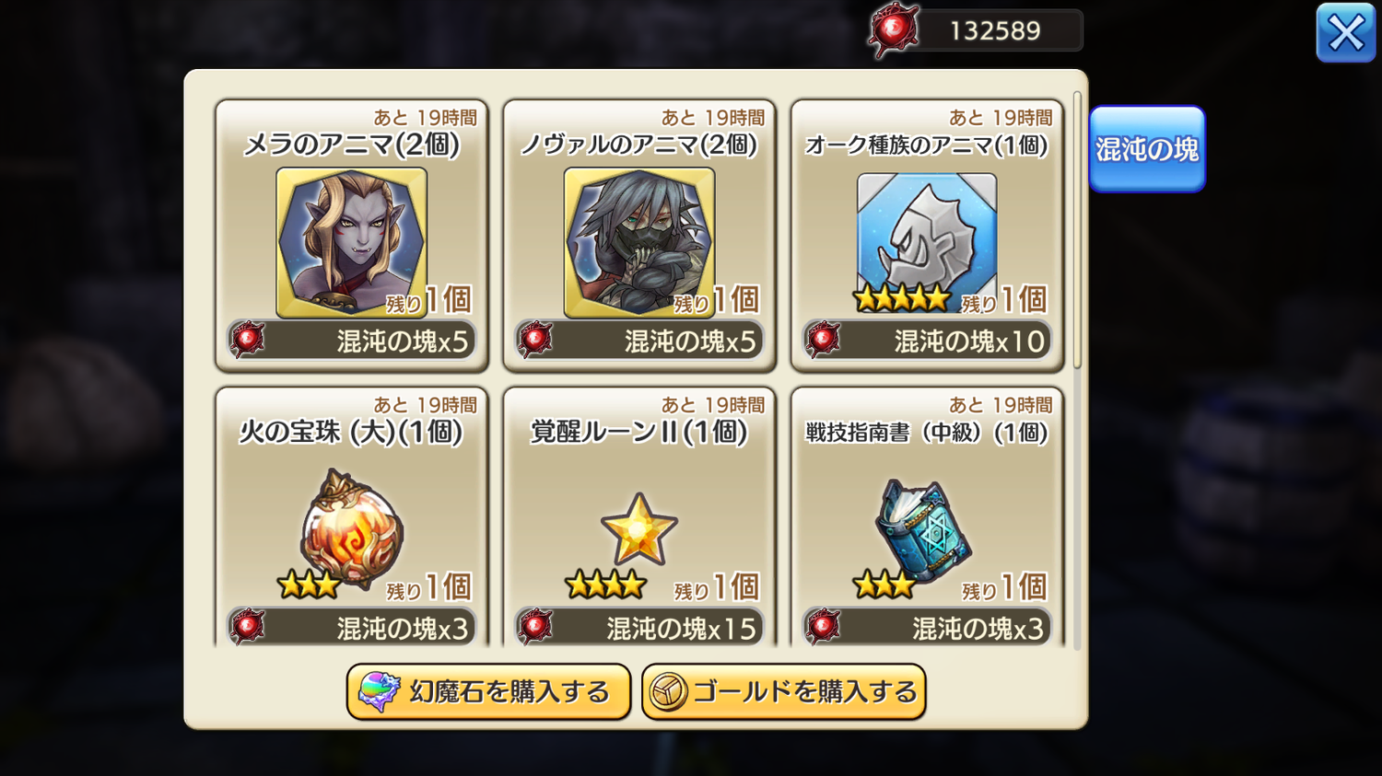This screenshot has width=1382, height=776.
Task: Click the rainbow 幻魔石 stone icon
Action: pos(379,691)
